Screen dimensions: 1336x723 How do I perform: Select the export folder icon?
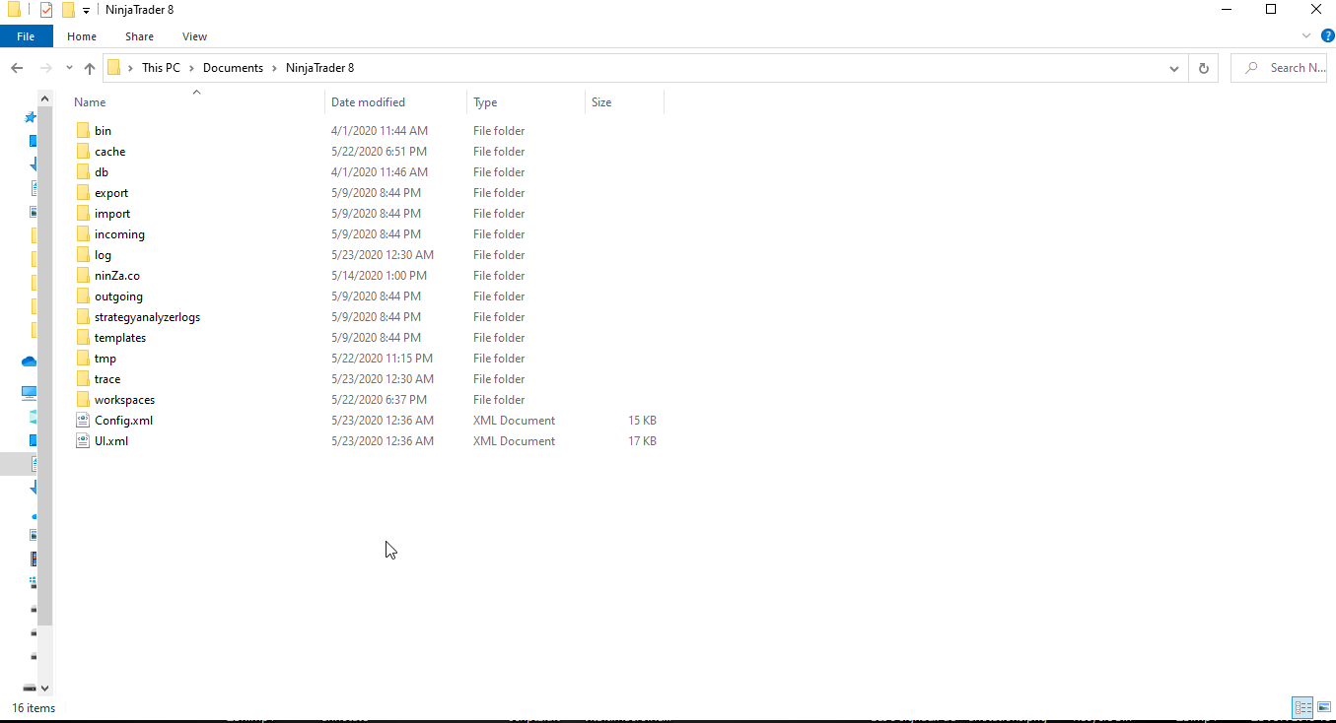tap(83, 193)
